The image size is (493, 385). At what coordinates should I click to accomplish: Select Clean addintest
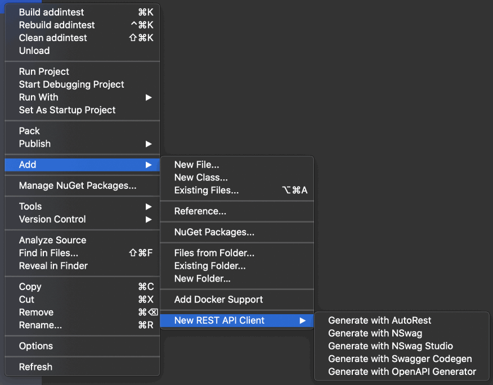(82, 38)
